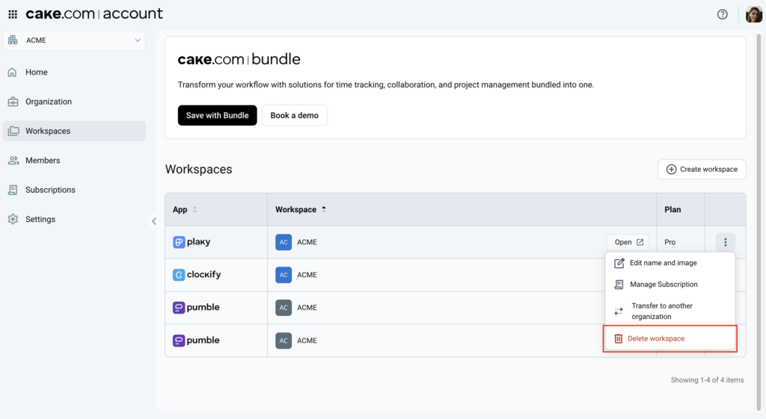
Task: Click the page vertical scrollbar
Action: click(x=759, y=222)
